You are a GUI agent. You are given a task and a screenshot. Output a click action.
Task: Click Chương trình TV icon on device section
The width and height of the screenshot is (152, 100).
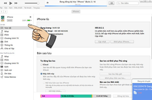2,63
